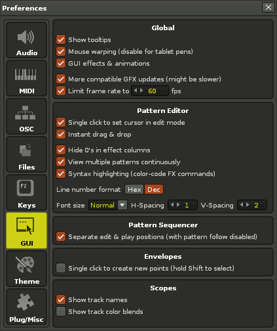This screenshot has width=277, height=331.
Task: Toggle Syntax highlighting for FX commands
Action: pos(61,173)
